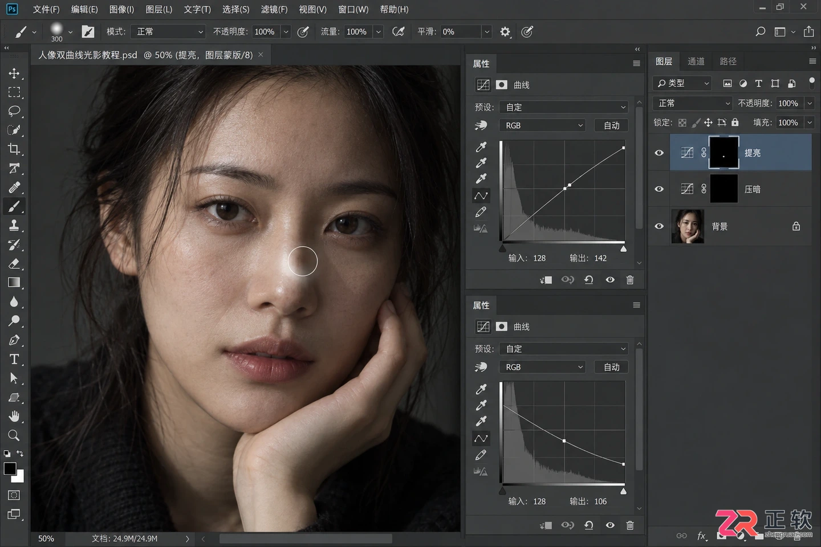Reset the lower curves adjustment
This screenshot has width=821, height=547.
coord(589,525)
